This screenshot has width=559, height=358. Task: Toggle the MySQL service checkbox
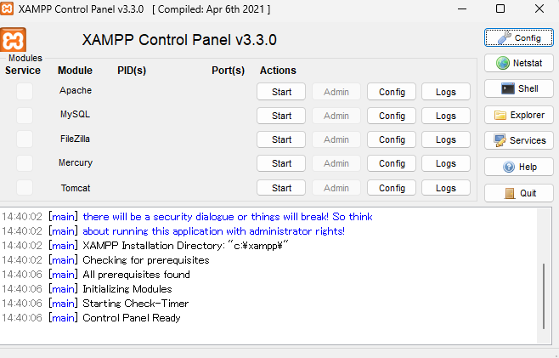tap(25, 116)
